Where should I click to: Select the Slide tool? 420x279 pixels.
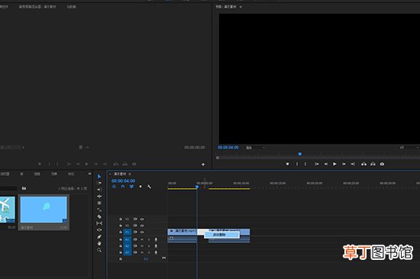pyautogui.click(x=99, y=229)
